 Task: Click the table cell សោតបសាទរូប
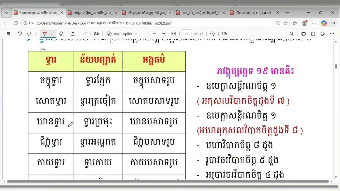154,102
